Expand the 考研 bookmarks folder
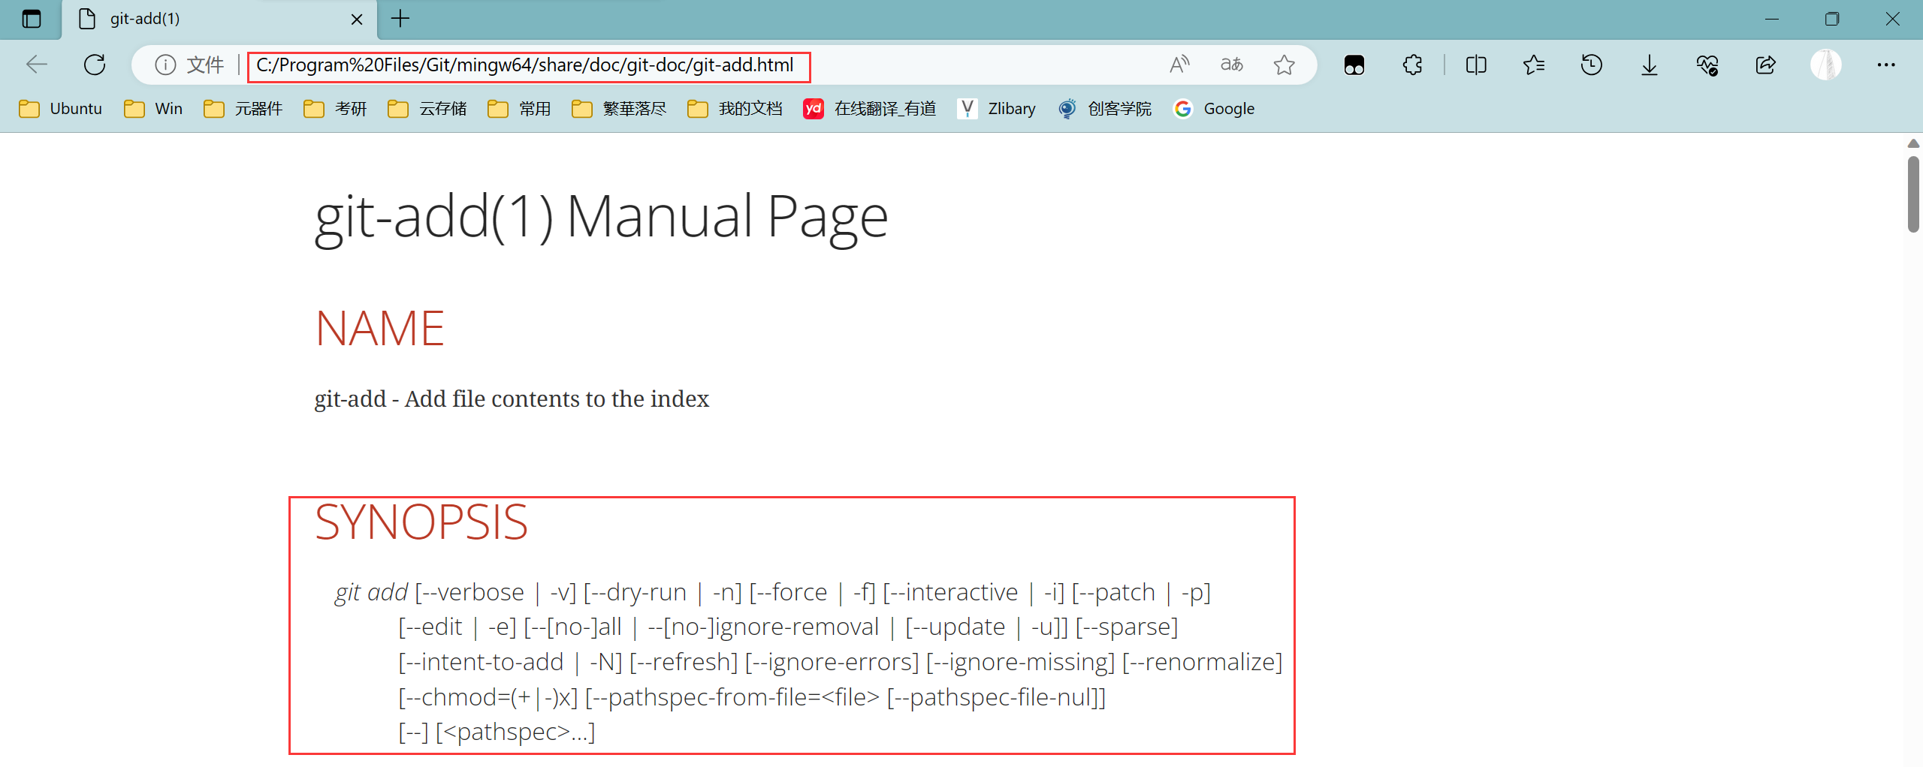Viewport: 1923px width, 767px height. coord(336,109)
